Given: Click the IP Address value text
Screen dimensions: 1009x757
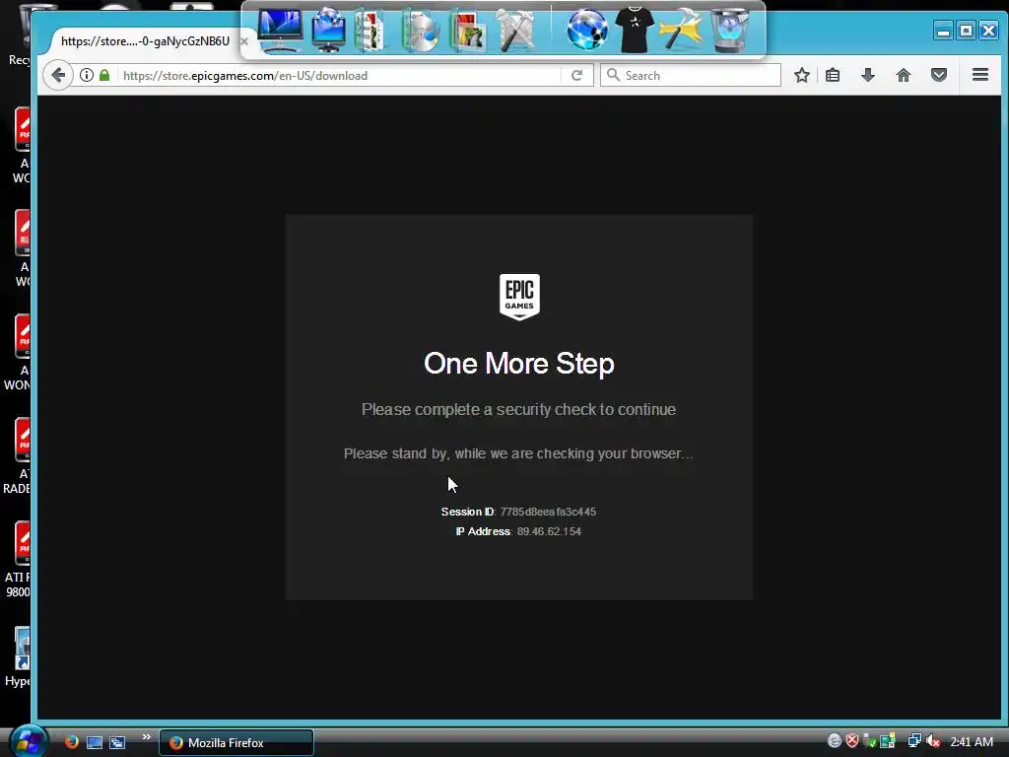Looking at the screenshot, I should point(549,531).
